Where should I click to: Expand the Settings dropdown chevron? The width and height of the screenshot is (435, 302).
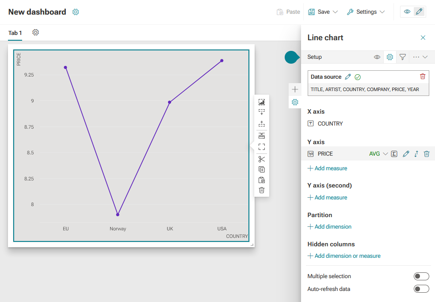point(382,12)
